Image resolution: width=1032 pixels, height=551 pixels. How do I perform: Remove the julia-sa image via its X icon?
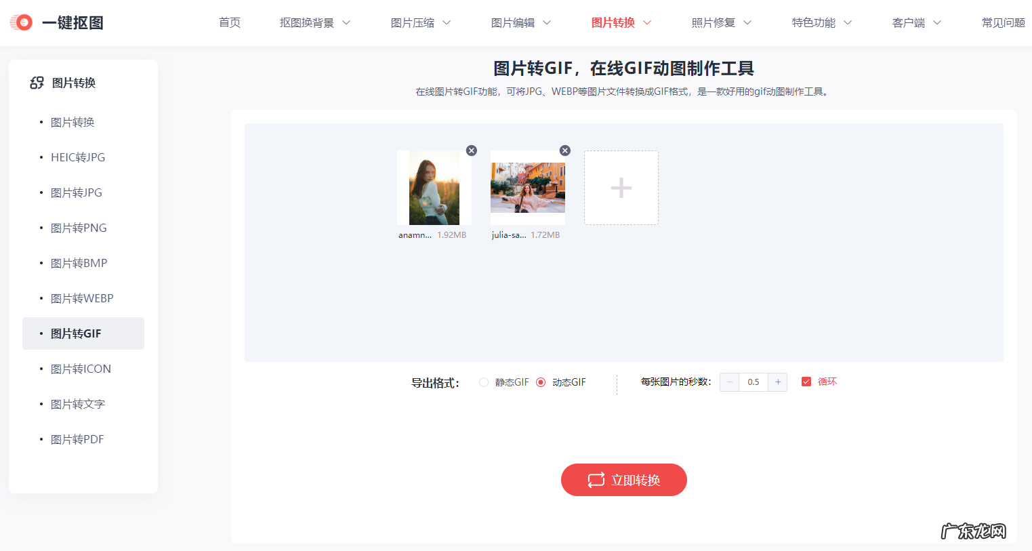pos(565,150)
